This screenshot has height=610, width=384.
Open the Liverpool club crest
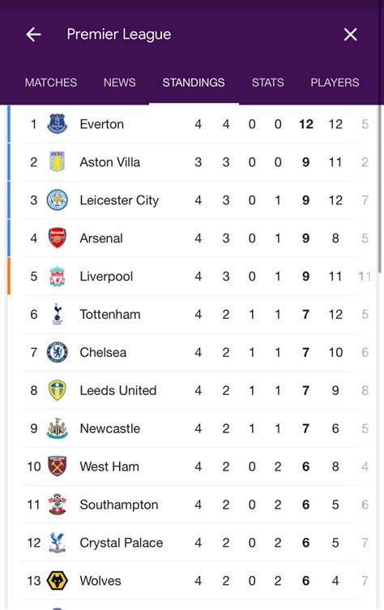coord(58,277)
